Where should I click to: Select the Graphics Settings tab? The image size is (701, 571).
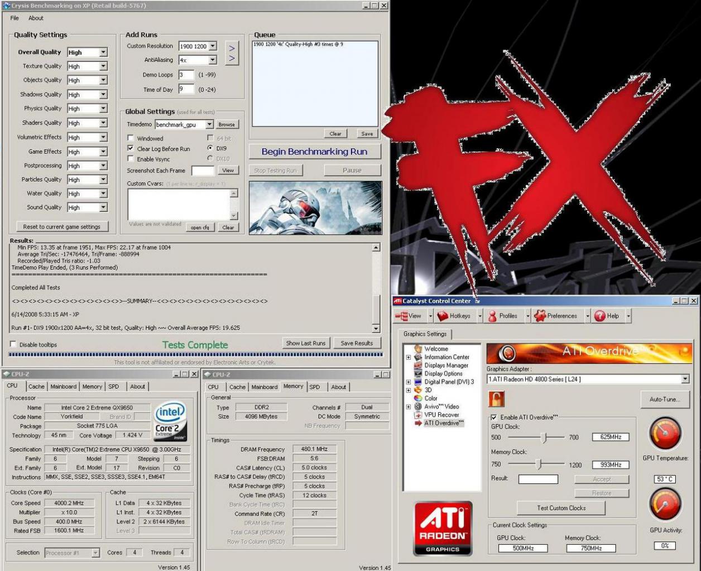(425, 334)
